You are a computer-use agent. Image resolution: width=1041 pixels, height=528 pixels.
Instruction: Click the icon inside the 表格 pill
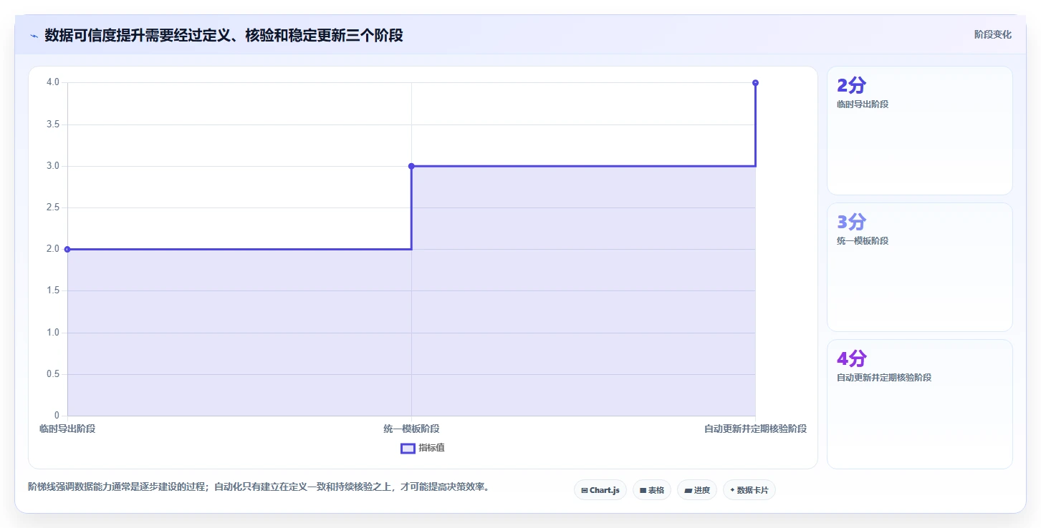[x=643, y=491]
